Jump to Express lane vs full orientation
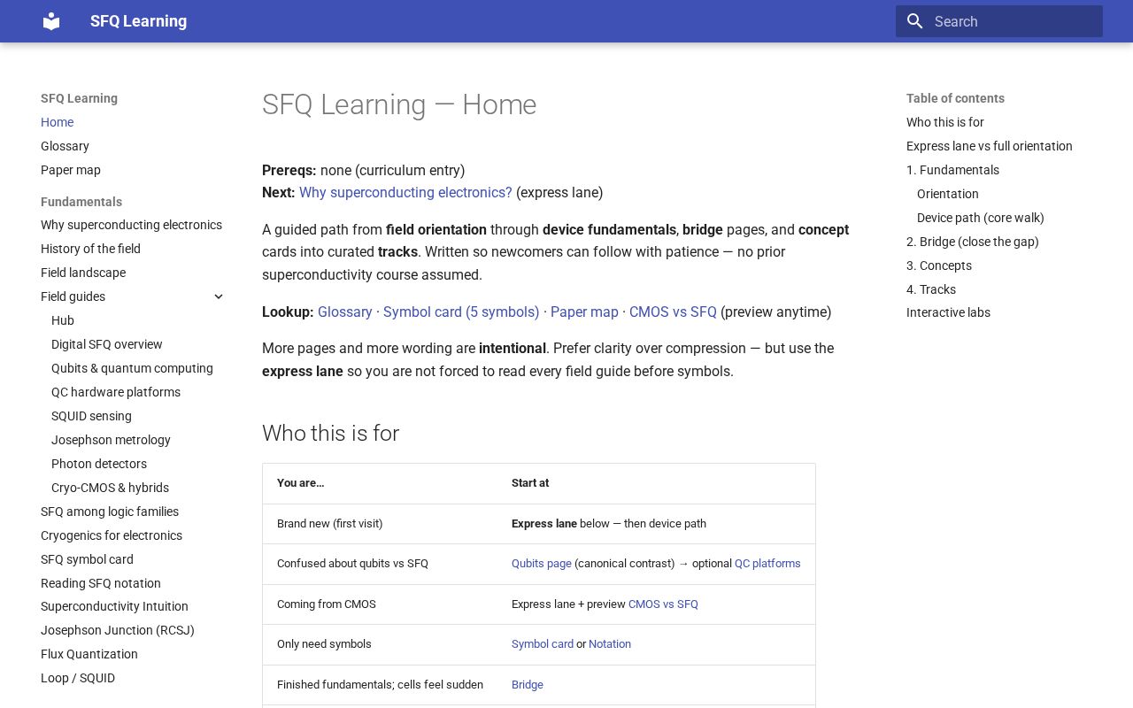Image resolution: width=1133 pixels, height=708 pixels. click(x=990, y=146)
